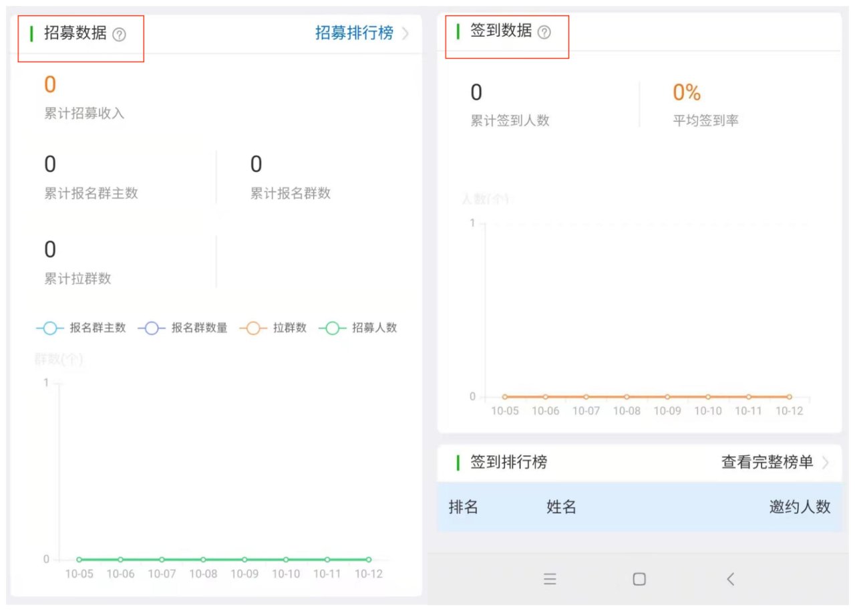Tap Android back arrow button
Image resolution: width=855 pixels, height=611 pixels.
tap(730, 579)
